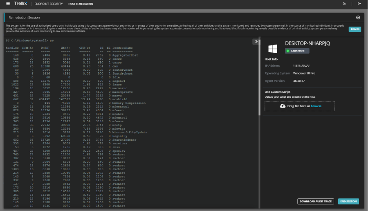Open the Host Remediation tab

click(81, 4)
